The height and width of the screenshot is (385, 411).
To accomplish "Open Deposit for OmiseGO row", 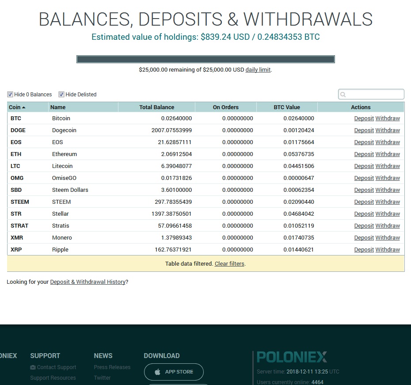I will click(364, 178).
